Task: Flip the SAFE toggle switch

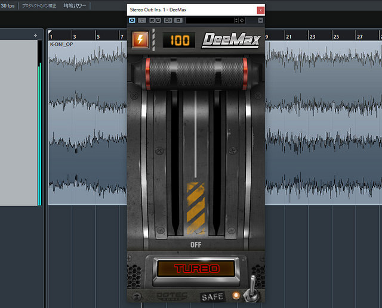Action: [x=252, y=289]
